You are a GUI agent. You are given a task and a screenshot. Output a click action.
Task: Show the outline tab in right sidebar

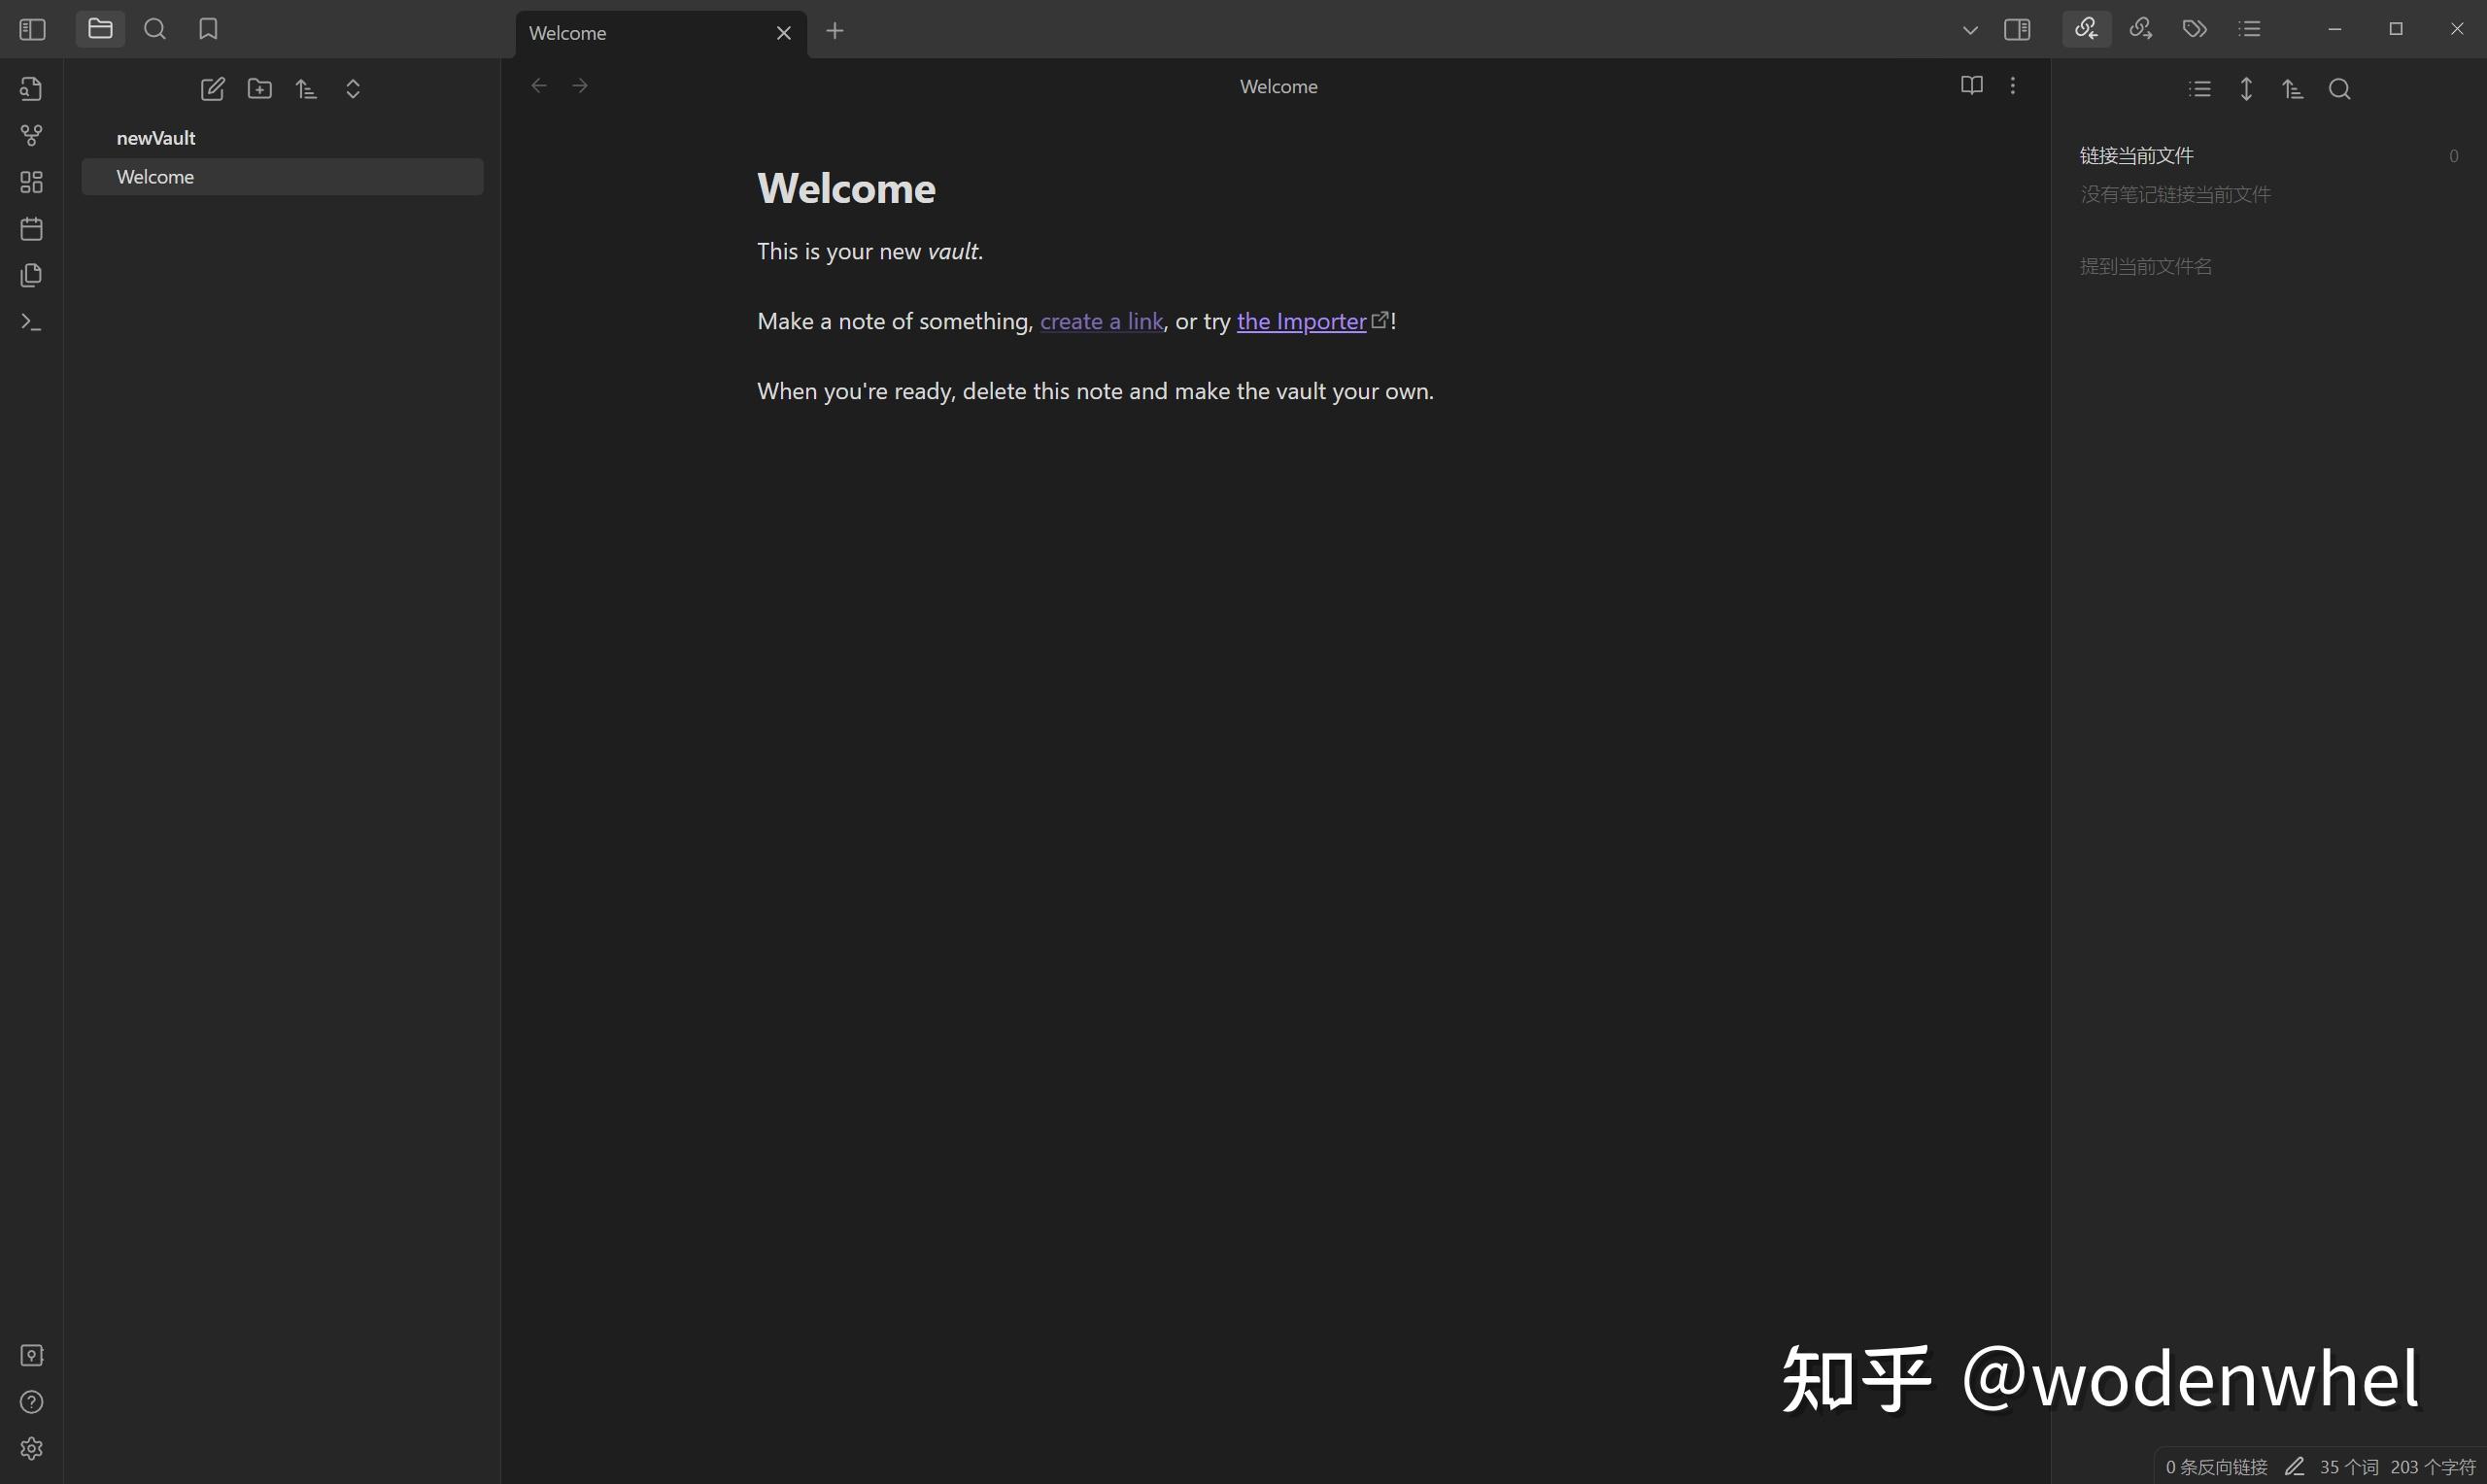coord(2250,29)
